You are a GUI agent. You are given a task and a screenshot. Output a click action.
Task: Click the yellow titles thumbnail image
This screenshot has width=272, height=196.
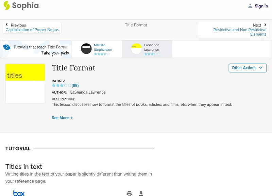click(25, 83)
